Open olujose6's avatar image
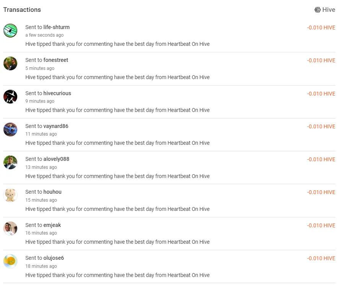Viewport: 340px width, 285px height. (10, 261)
